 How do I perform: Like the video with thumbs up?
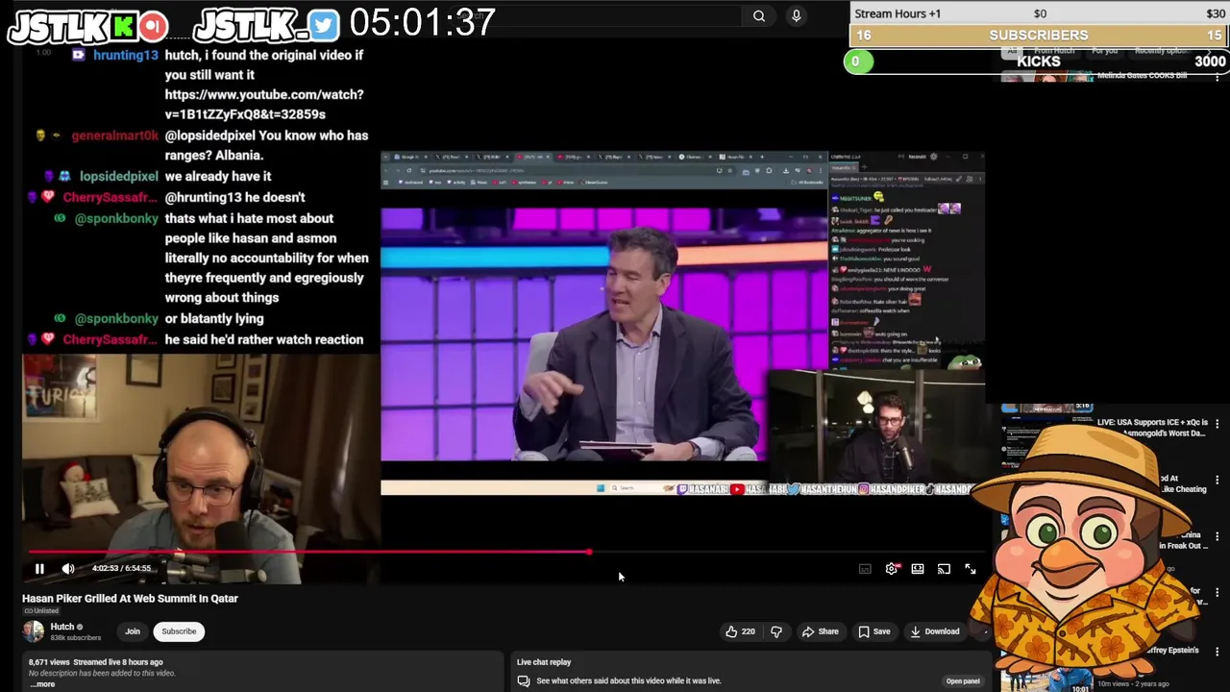[740, 631]
